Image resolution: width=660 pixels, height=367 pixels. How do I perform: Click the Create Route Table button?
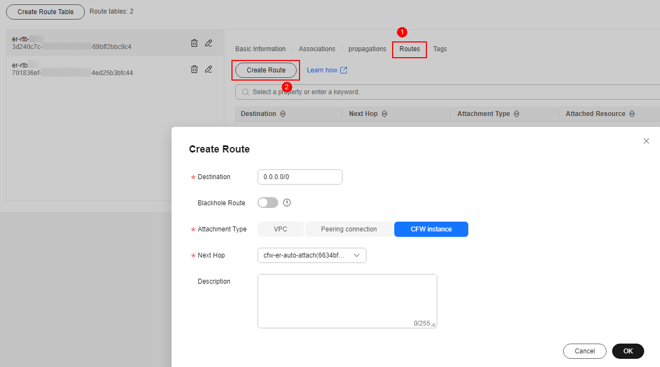(45, 11)
